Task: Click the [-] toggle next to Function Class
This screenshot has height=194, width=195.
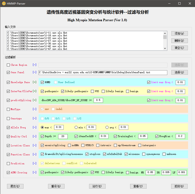Action: point(34,154)
